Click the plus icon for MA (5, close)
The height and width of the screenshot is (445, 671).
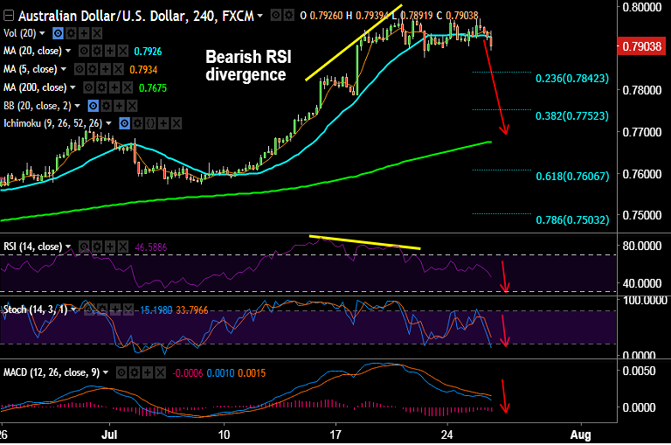105,69
